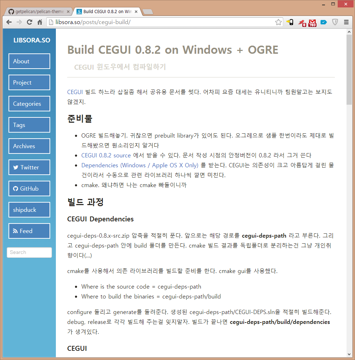Open the Categories page
The width and height of the screenshot is (355, 360).
[29, 104]
